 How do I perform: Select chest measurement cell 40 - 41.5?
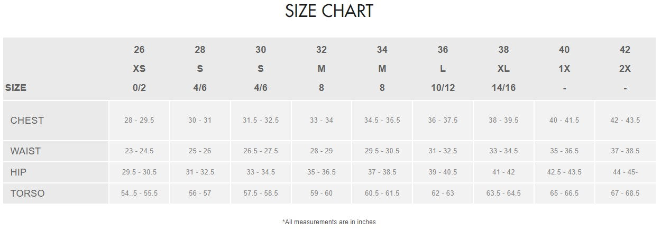564,121
